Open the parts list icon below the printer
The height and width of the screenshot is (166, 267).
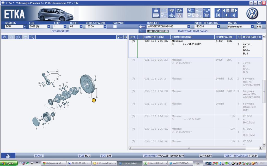[156, 15]
